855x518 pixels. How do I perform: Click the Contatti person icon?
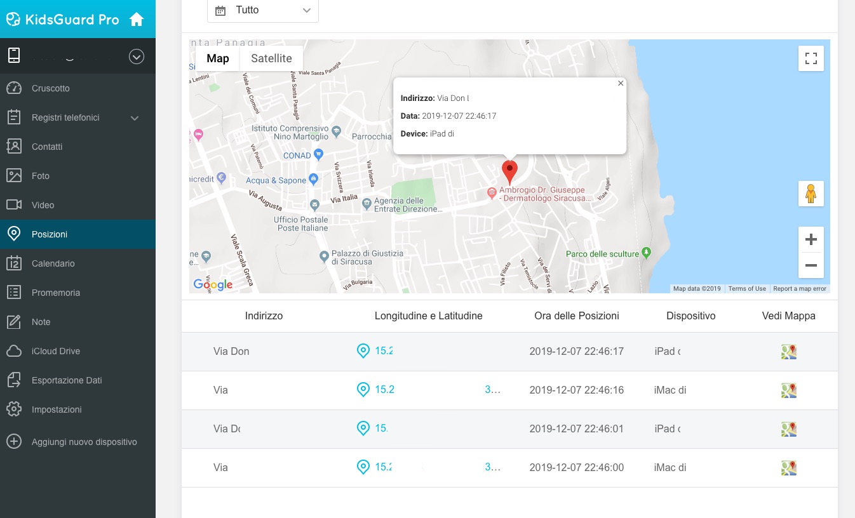(14, 147)
